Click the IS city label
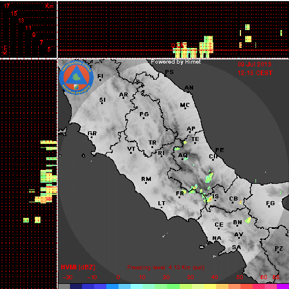Image resolution: width=289 pixels, height=289 pixels. pyautogui.click(x=216, y=197)
